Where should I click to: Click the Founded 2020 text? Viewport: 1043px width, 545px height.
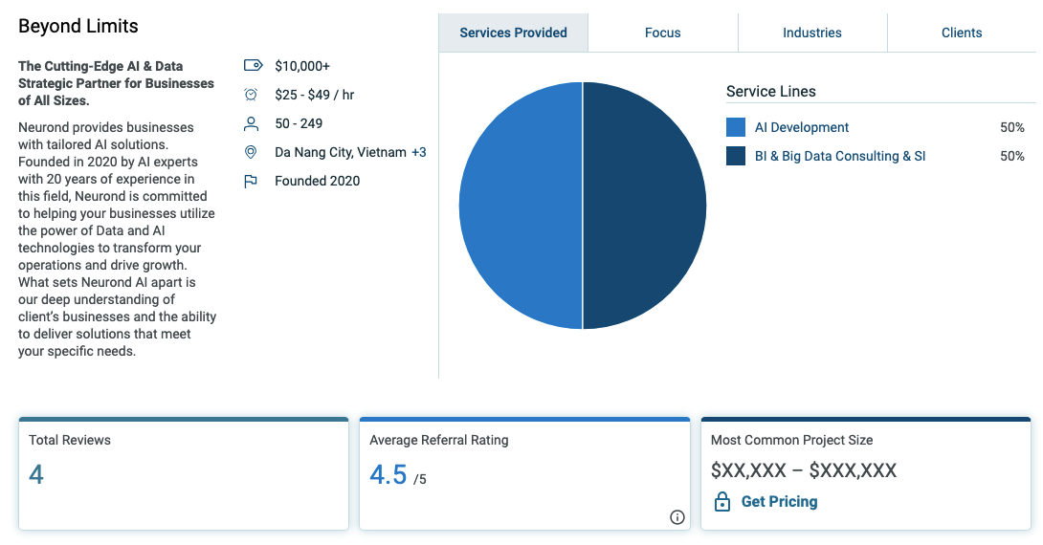click(x=318, y=181)
